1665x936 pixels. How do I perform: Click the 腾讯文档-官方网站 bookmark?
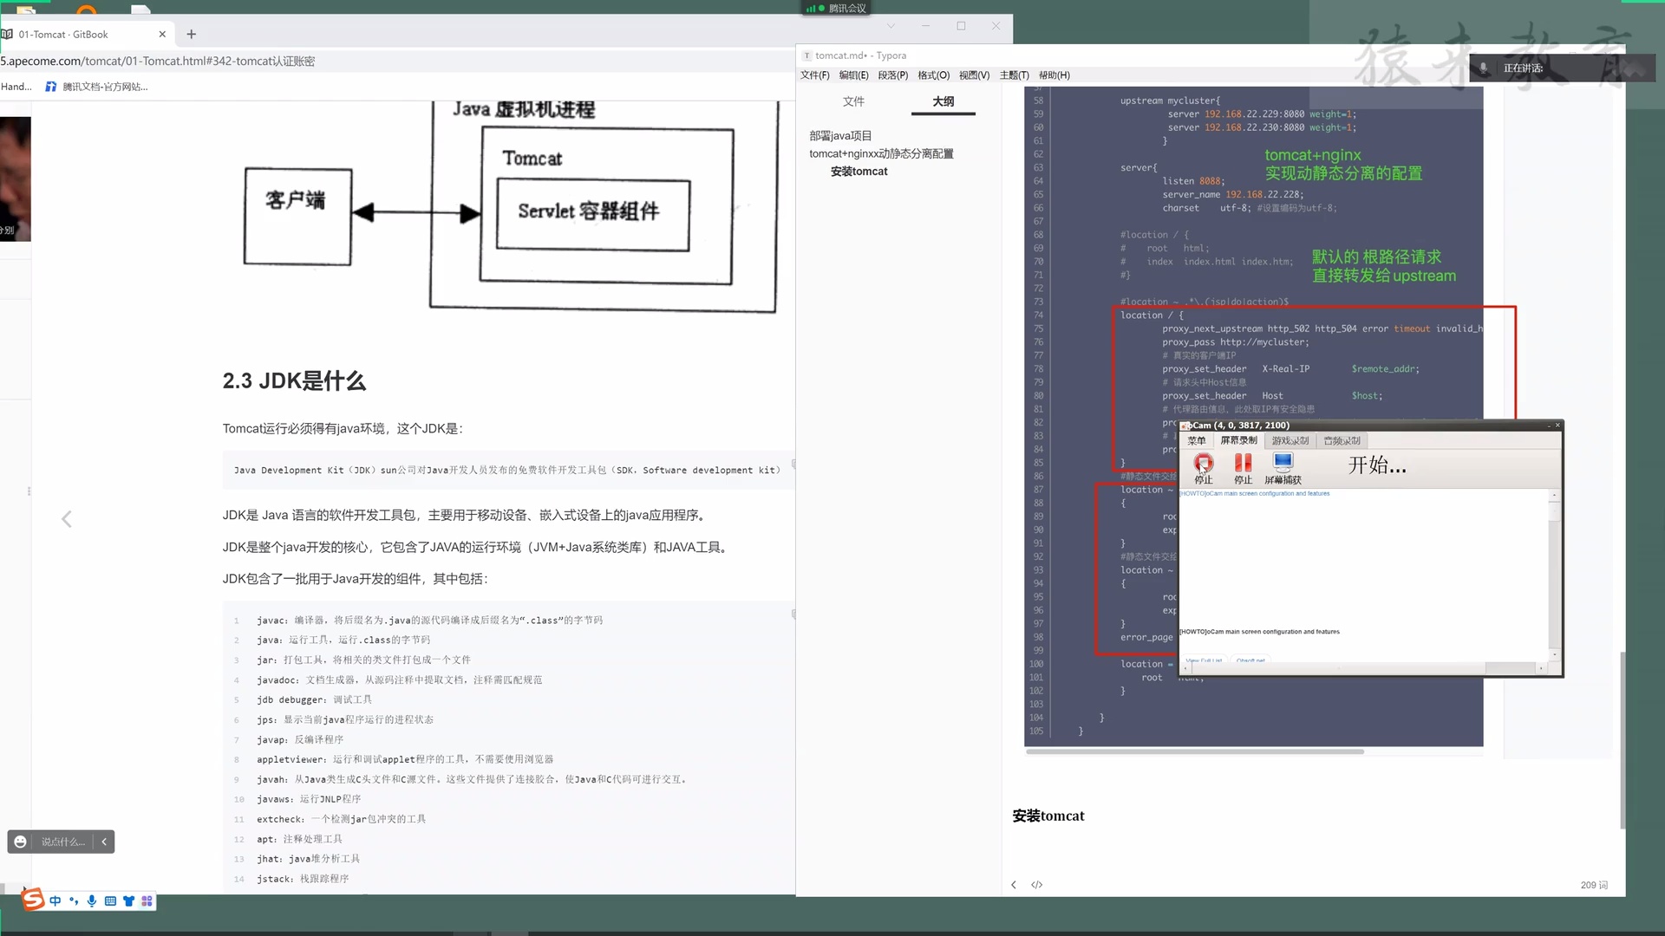[x=95, y=86]
